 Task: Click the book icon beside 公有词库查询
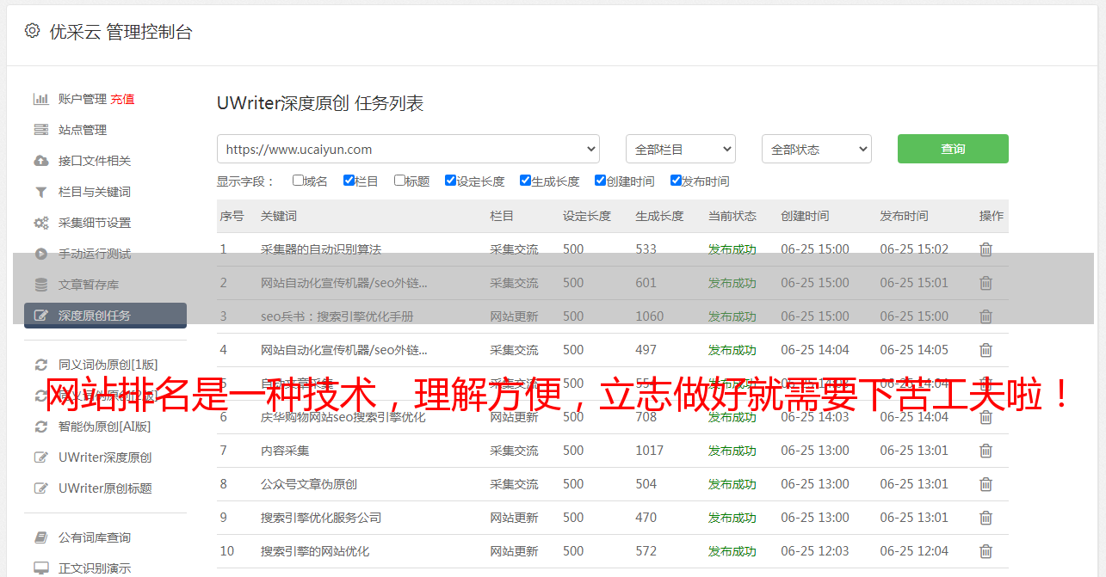click(x=40, y=537)
